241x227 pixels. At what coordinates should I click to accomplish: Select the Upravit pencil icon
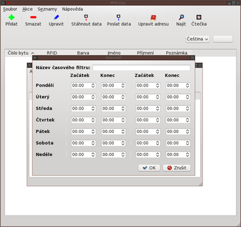coord(57,17)
